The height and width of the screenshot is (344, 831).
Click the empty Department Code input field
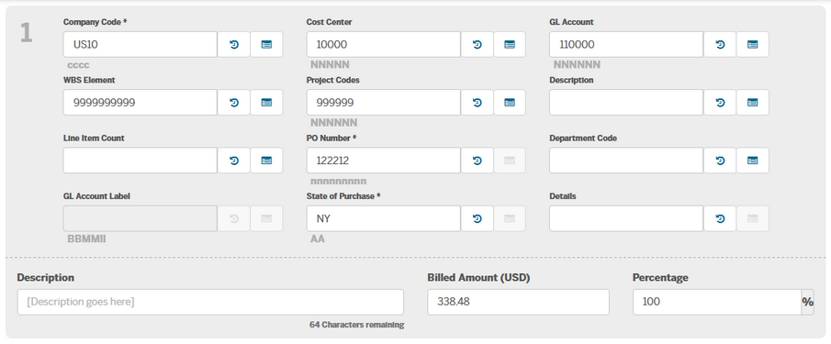(626, 161)
